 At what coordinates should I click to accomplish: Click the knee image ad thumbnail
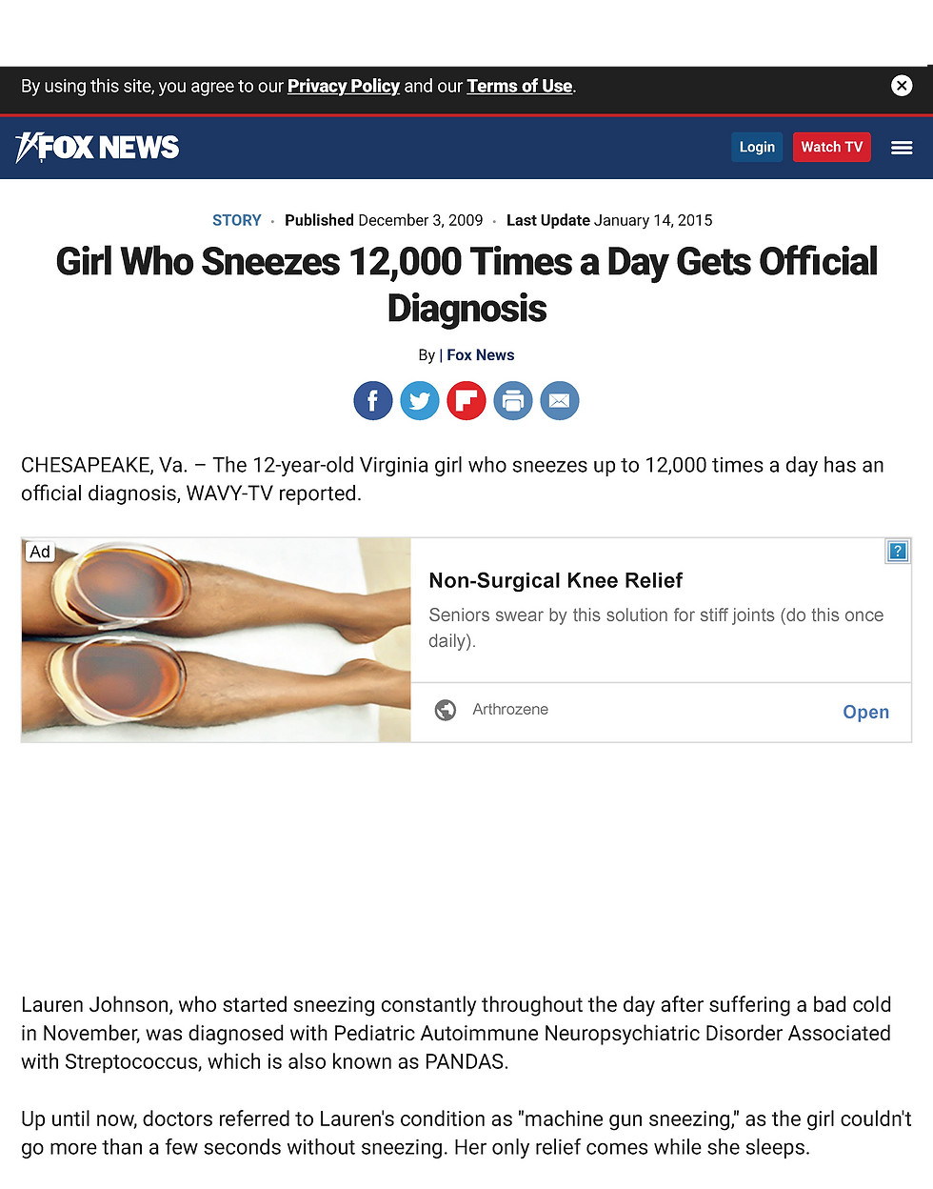click(x=216, y=640)
